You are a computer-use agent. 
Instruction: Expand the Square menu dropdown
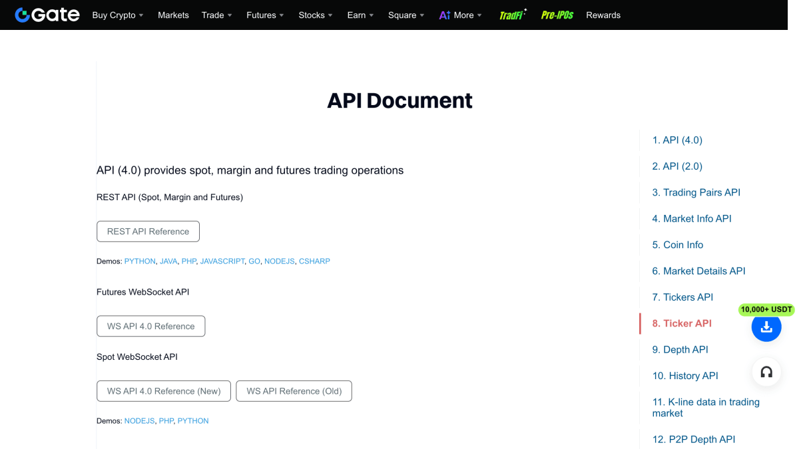coord(406,15)
